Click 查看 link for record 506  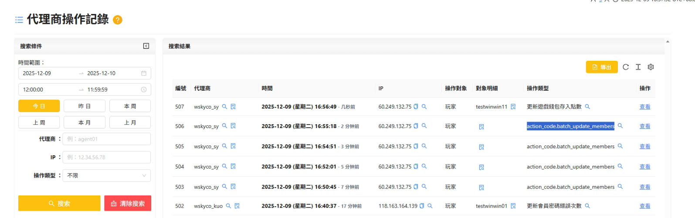644,126
